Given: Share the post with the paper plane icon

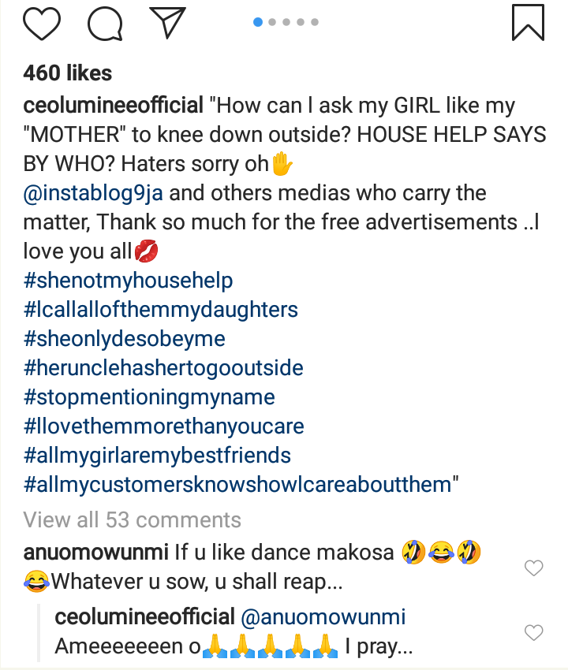Looking at the screenshot, I should [x=166, y=23].
